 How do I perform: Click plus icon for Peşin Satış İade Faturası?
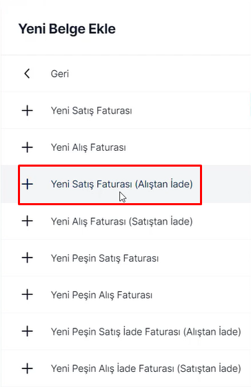[27, 331]
